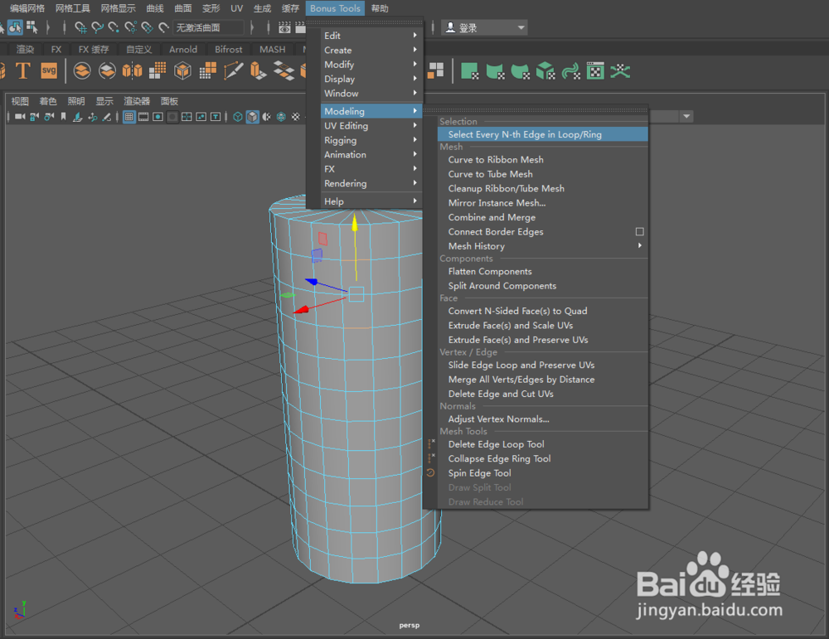Click the Remesh grid shelf icon
The height and width of the screenshot is (639, 829).
208,70
